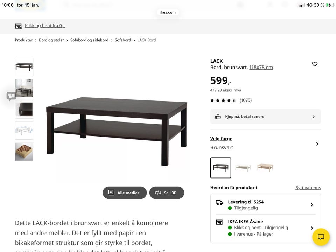Expand Levering til 5254 details
Screen dimensions: 336x252
[312, 205]
